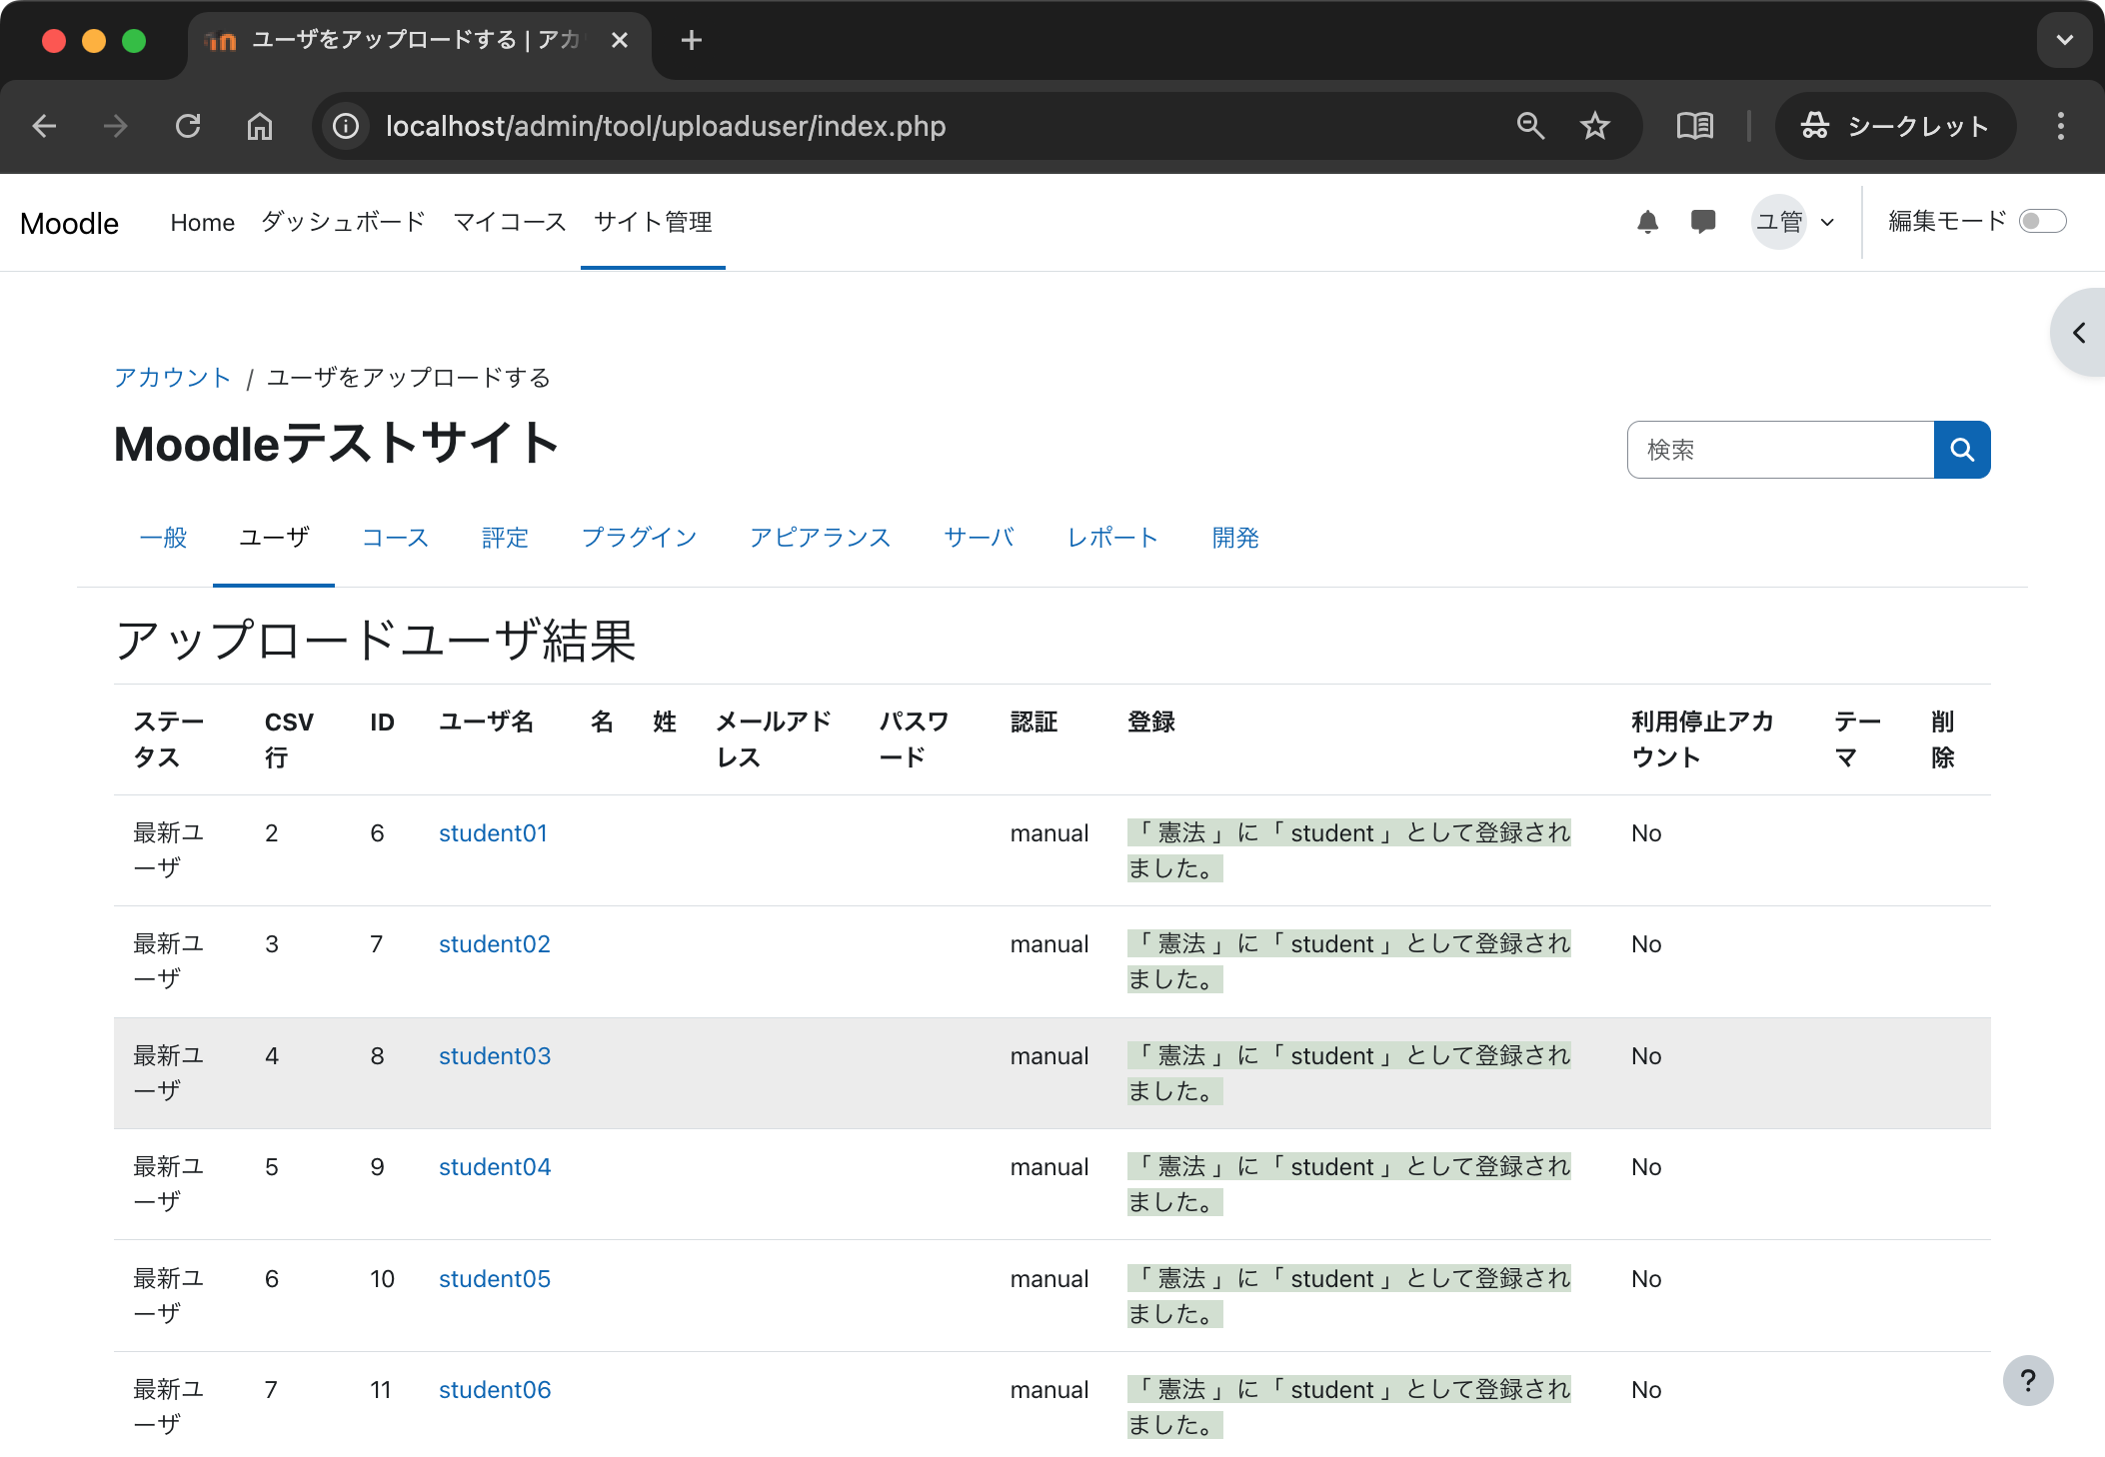Click the アカウント breadcrumb link
The height and width of the screenshot is (1457, 2105).
(x=172, y=378)
